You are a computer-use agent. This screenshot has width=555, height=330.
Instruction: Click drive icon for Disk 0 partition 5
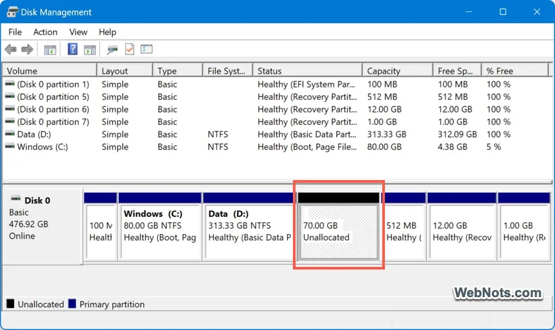(10, 97)
